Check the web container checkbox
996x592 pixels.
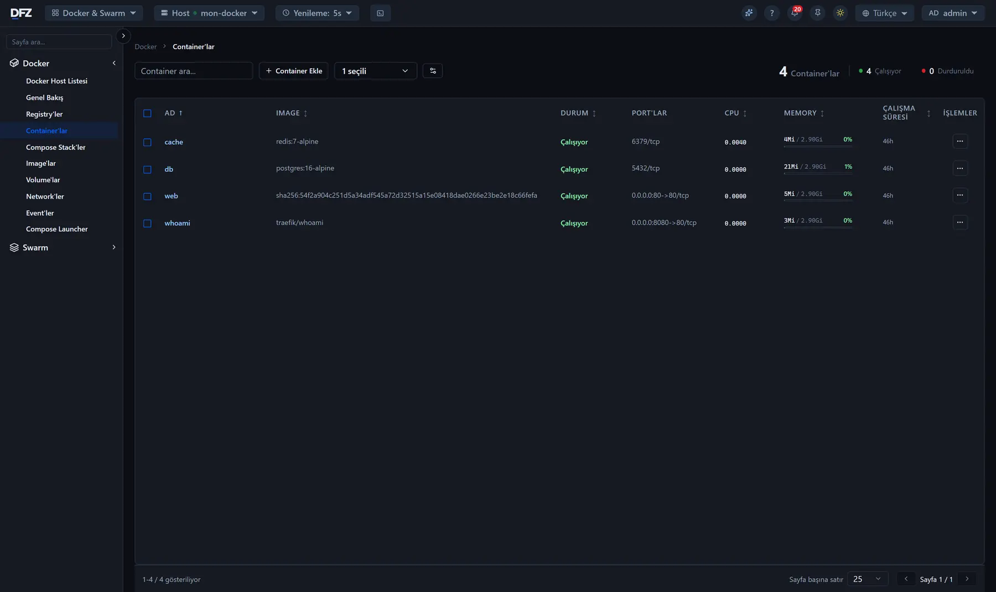pyautogui.click(x=147, y=196)
